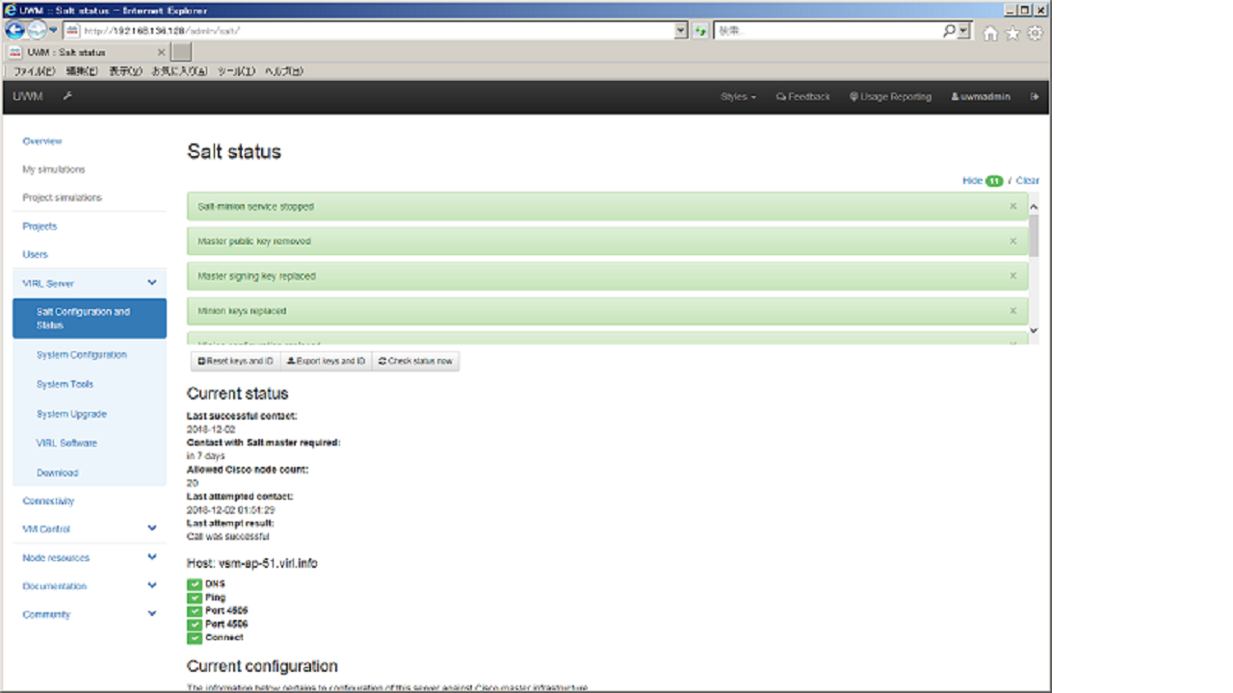The width and height of the screenshot is (1233, 693).
Task: Click the wrench icon beside UWM
Action: [67, 96]
